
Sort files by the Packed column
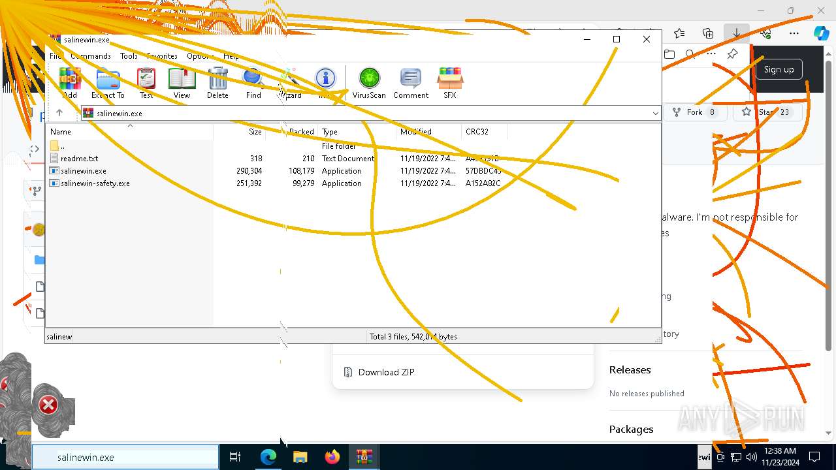pos(291,131)
